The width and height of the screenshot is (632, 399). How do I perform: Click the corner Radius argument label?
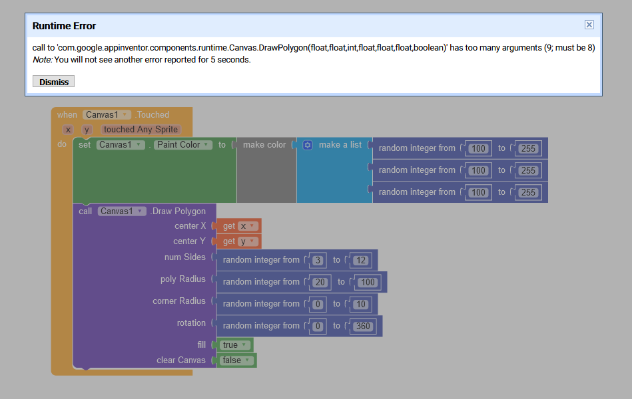[x=179, y=301]
